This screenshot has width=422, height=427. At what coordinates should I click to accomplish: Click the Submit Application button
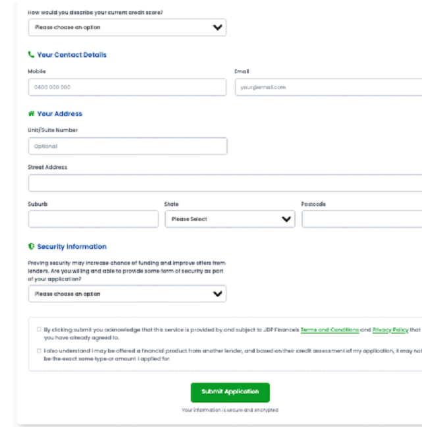click(230, 391)
